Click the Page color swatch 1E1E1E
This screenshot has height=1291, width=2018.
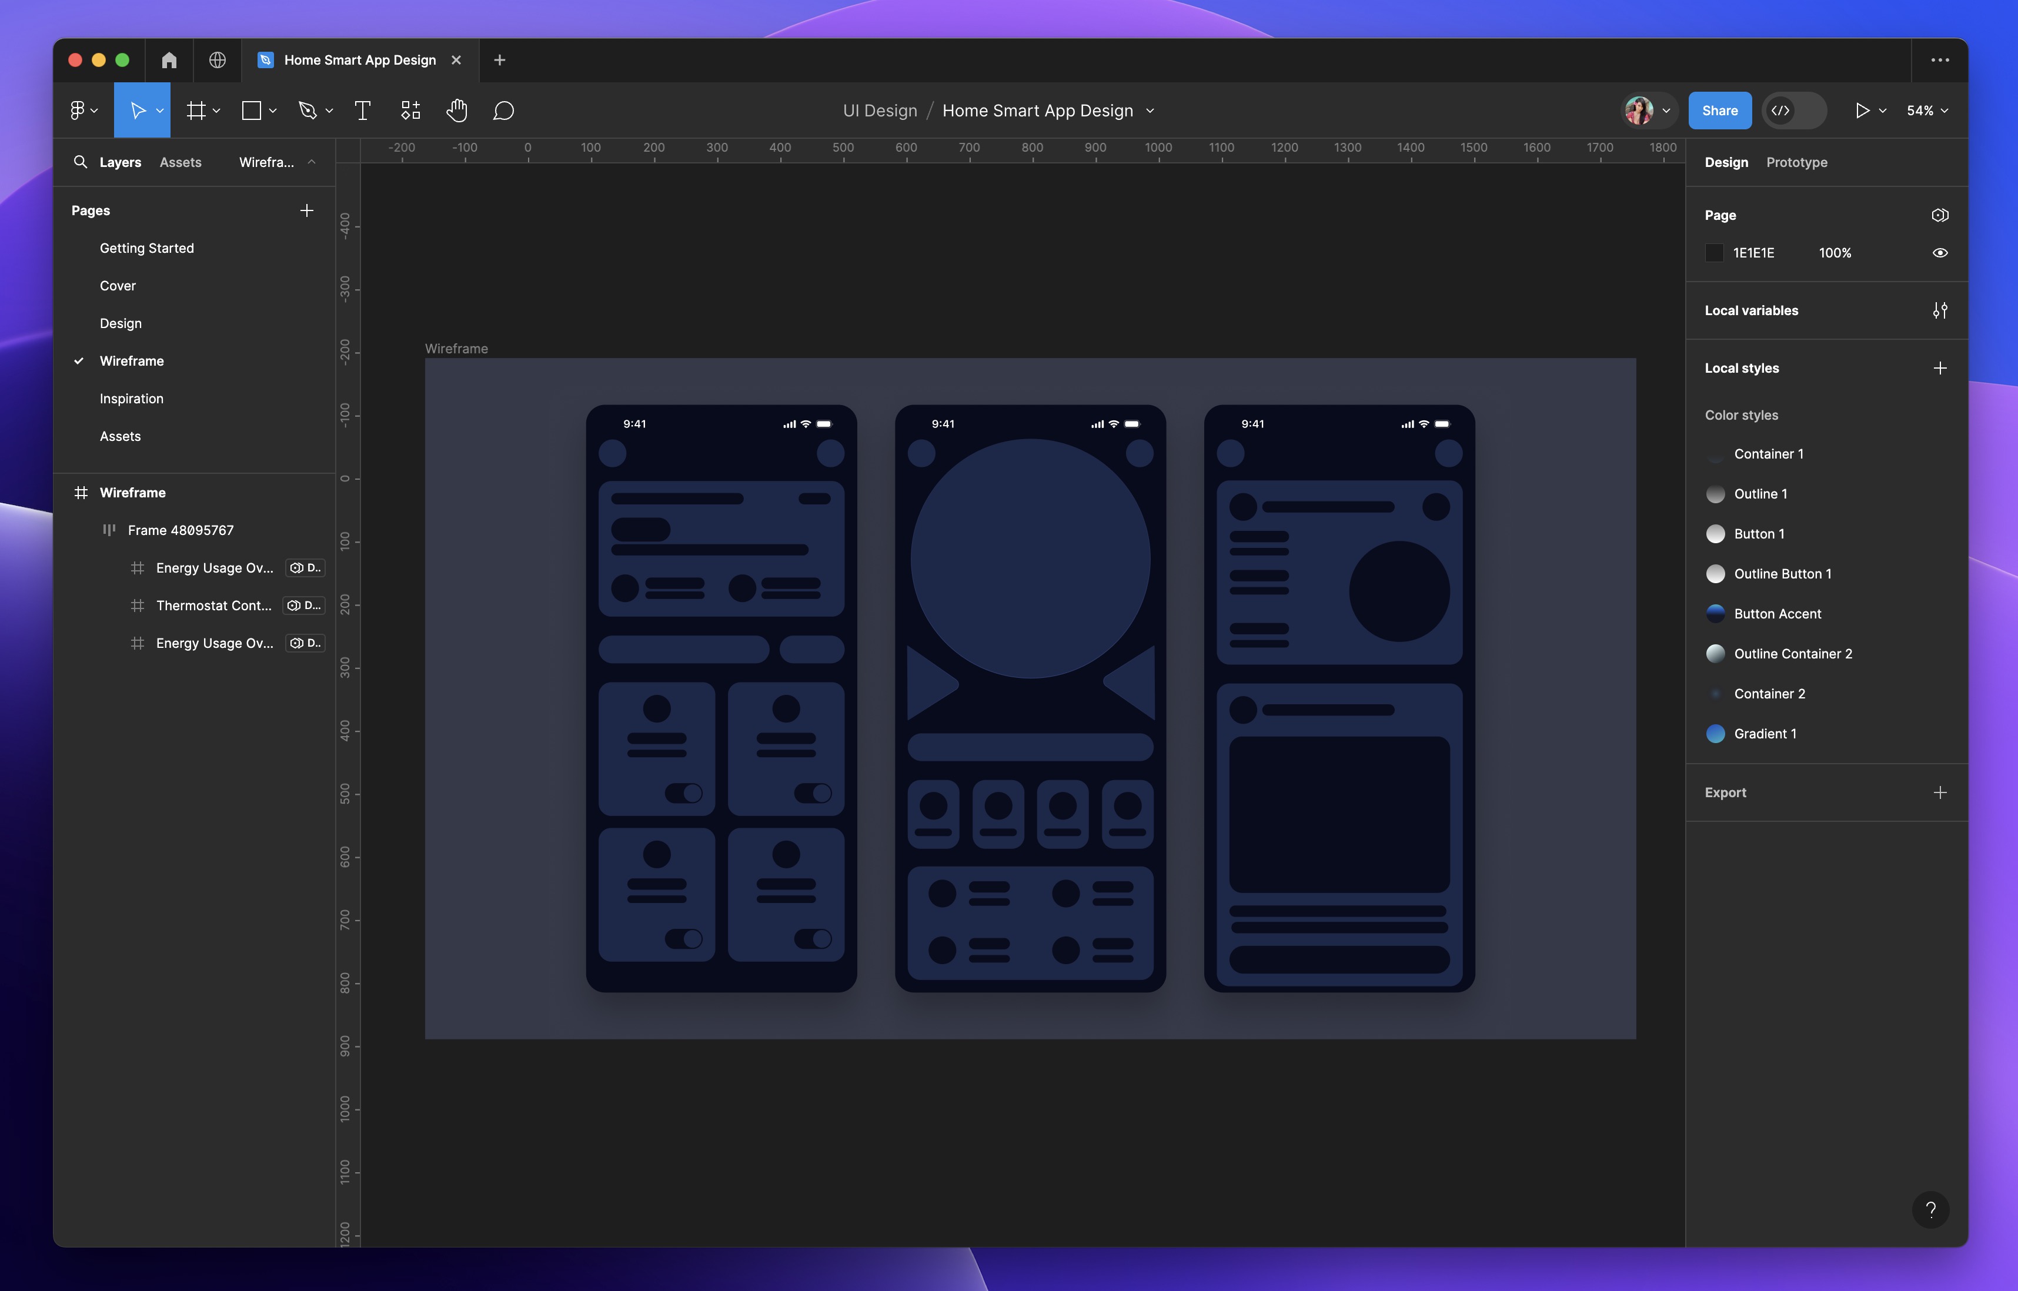[1715, 252]
